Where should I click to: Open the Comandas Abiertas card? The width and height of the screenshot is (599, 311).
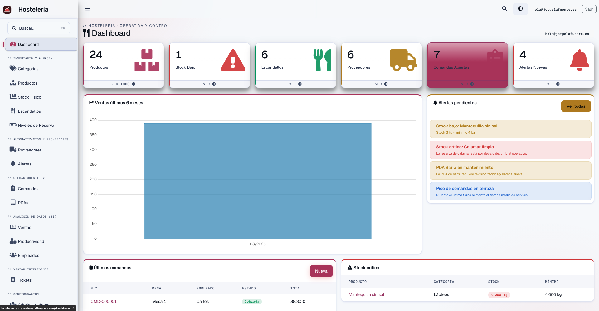coord(467,65)
